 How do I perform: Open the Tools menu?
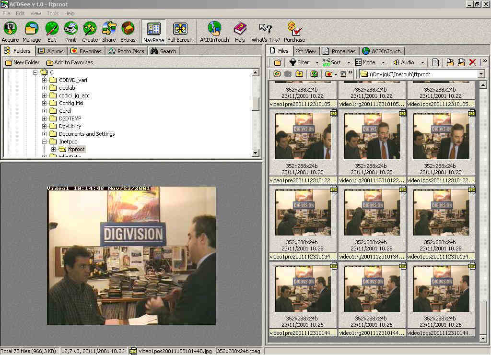click(53, 13)
